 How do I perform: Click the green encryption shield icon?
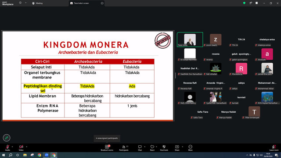(244, 3)
